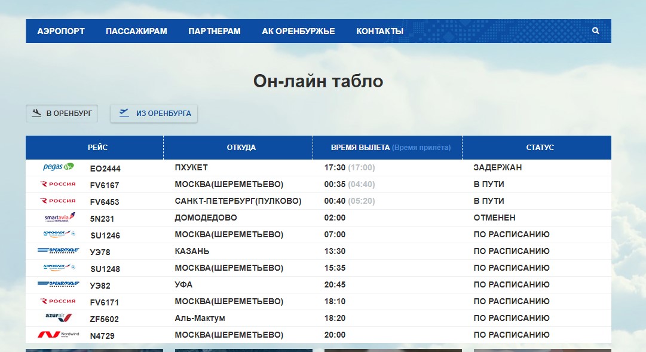Click the КАЗАНЬ origin cell
Image resolution: width=646 pixels, height=352 pixels.
point(192,251)
